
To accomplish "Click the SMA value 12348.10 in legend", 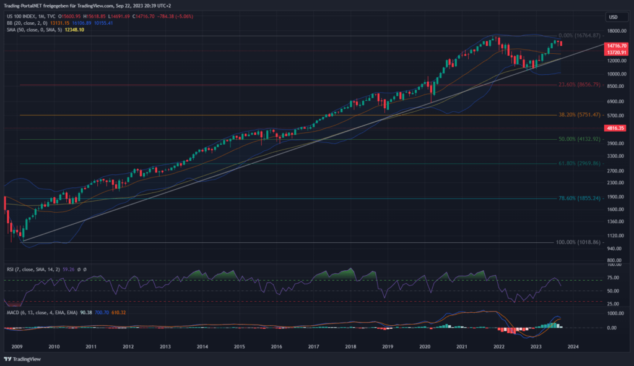I will pos(74,30).
